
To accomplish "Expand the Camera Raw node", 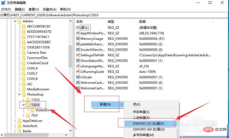I will coord(19,53).
